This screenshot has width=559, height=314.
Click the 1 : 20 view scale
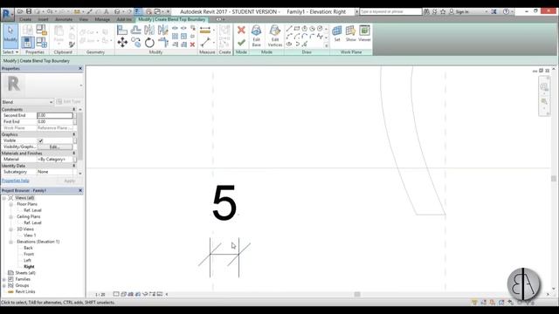coord(100,295)
